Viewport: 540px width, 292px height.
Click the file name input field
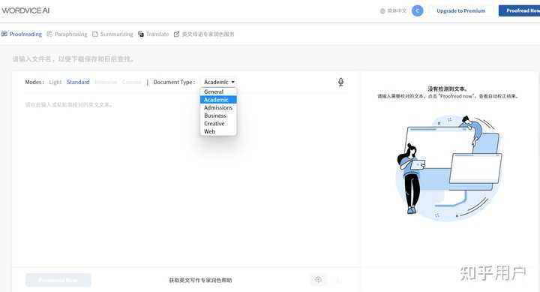pos(73,59)
